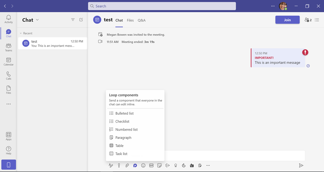
Task: Open the Apps store
Action: pos(8,136)
